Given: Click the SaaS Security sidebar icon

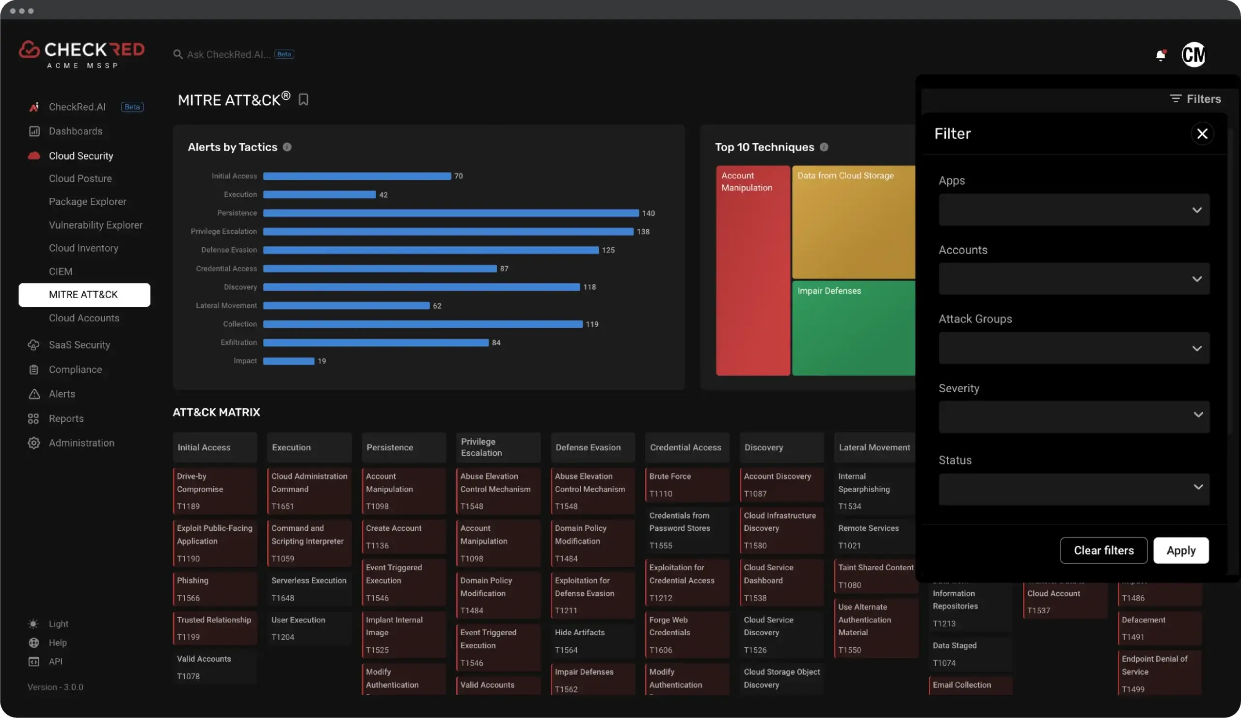Looking at the screenshot, I should point(33,345).
